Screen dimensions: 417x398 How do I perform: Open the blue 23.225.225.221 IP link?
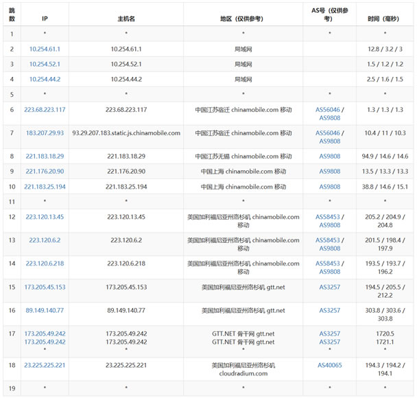45,365
